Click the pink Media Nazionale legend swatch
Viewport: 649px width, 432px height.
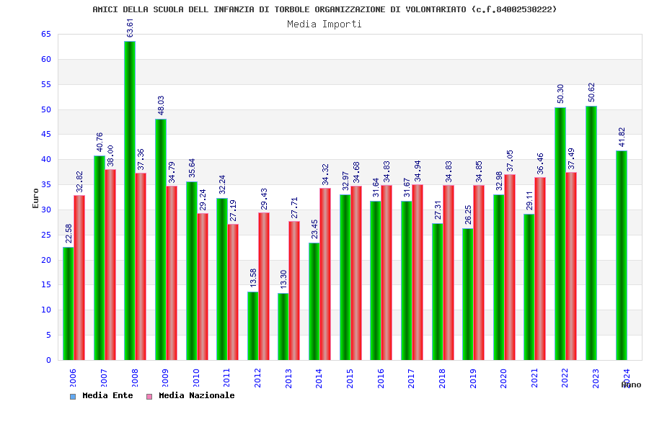point(149,397)
